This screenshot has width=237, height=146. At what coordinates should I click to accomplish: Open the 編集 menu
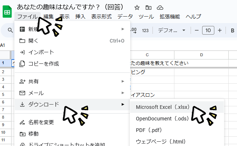coord(49,17)
